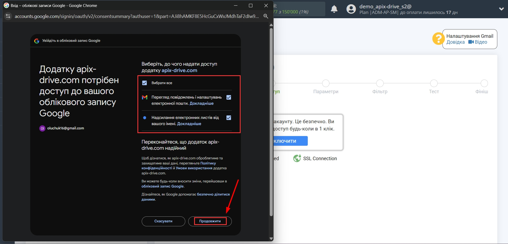Click the Продовжити button

(210, 221)
